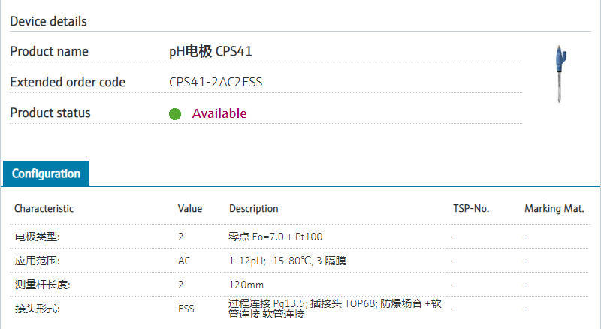Click the extended order code CPS41-2AC2ESS
The image size is (601, 329).
tap(216, 83)
